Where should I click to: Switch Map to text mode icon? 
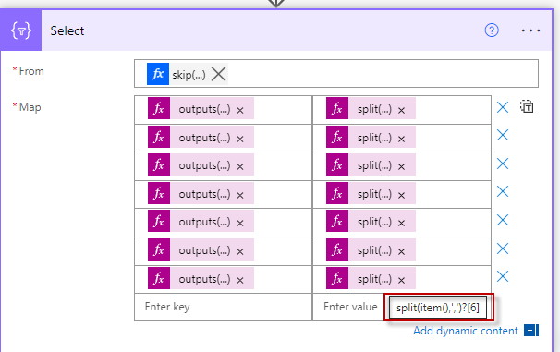(527, 107)
